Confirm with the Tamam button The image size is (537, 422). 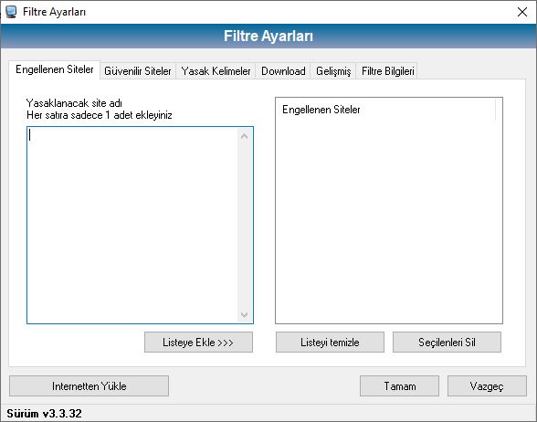(399, 386)
